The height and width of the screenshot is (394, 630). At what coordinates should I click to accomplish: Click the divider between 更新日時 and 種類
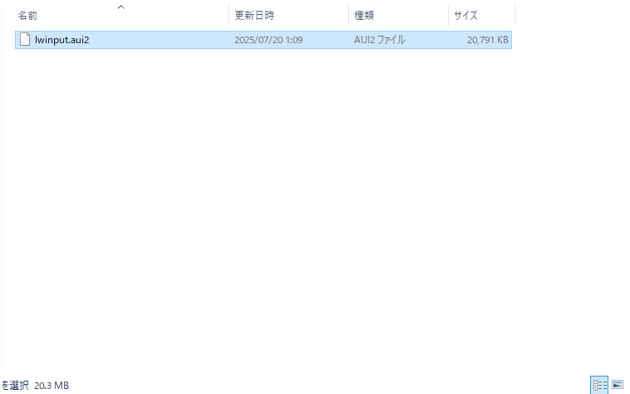click(x=348, y=16)
